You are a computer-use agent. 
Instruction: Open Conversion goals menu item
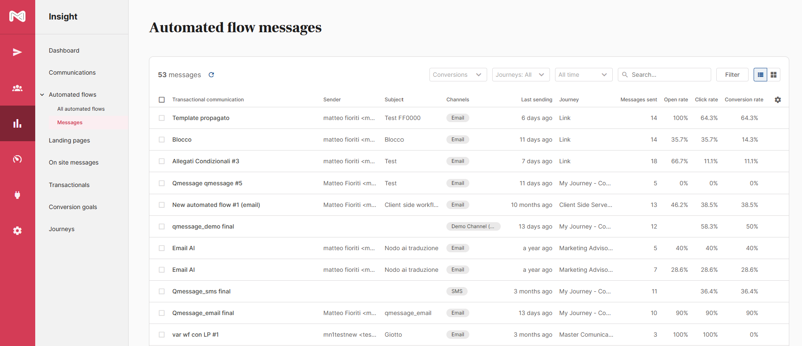(x=73, y=207)
